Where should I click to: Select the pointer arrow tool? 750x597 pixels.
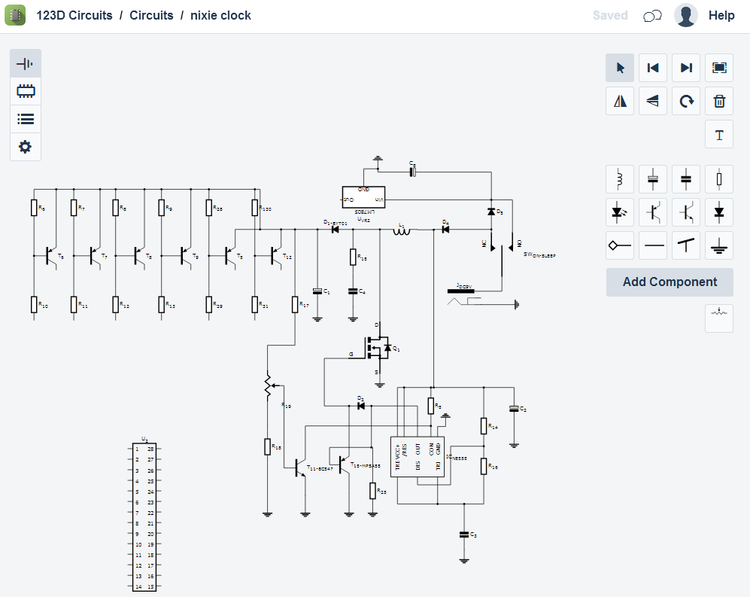pos(620,68)
